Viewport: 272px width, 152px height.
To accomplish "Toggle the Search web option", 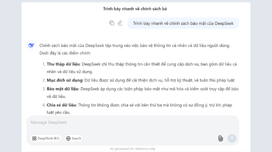I will pos(74,138).
